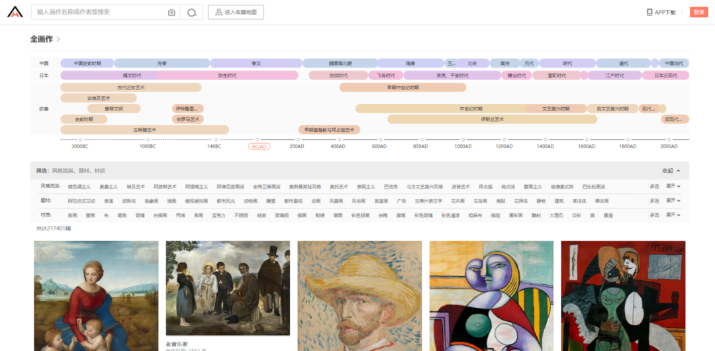
Task: Click 进入收藏地图 button
Action: 236,13
